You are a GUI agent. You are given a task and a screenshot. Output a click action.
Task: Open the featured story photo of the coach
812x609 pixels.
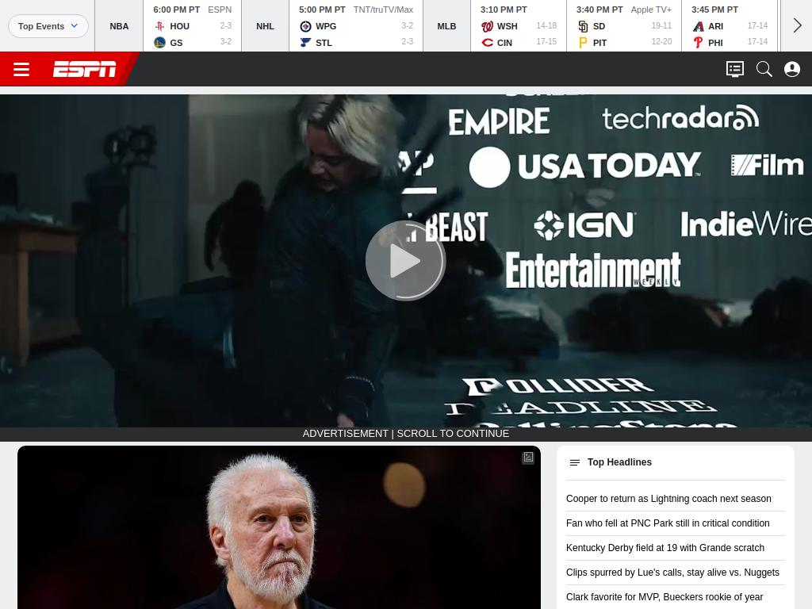pyautogui.click(x=279, y=527)
